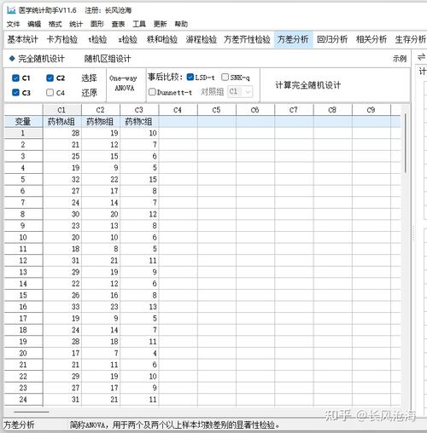Toggle the C1 column checkbox

(x=15, y=78)
